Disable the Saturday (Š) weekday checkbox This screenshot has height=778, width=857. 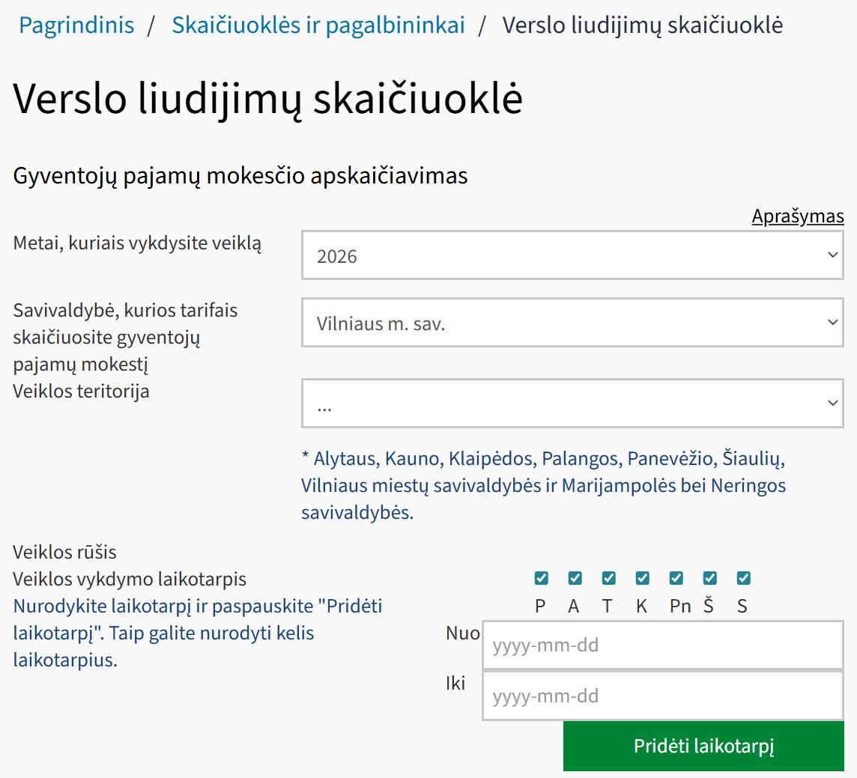click(x=709, y=577)
